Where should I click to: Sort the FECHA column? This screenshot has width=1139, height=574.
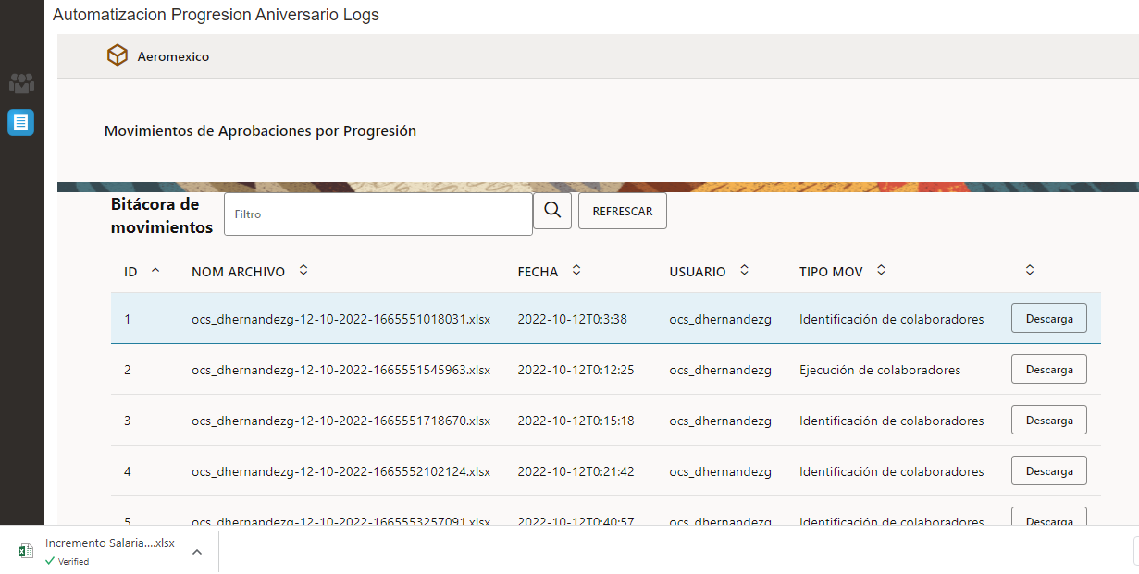point(576,271)
